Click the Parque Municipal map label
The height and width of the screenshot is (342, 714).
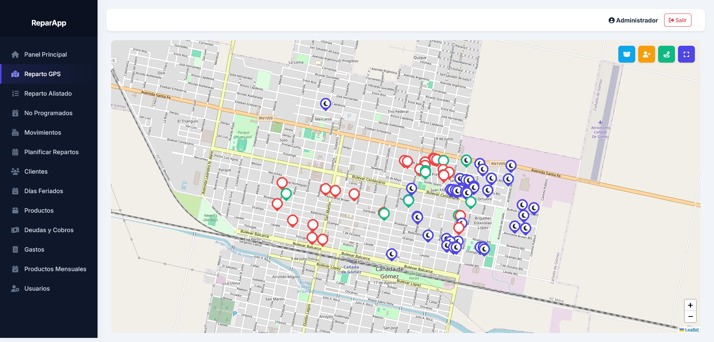(244, 135)
